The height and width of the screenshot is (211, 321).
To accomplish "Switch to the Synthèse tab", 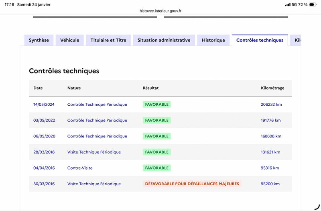I will 39,40.
